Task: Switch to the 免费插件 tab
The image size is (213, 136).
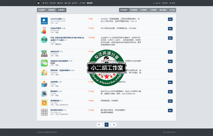Action: click(52, 10)
